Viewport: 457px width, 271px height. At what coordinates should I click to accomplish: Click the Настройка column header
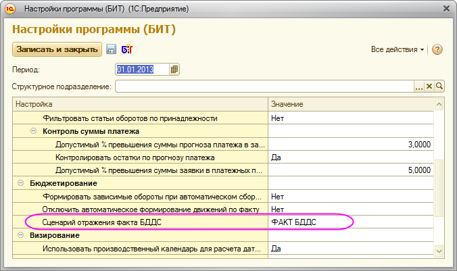(x=140, y=104)
